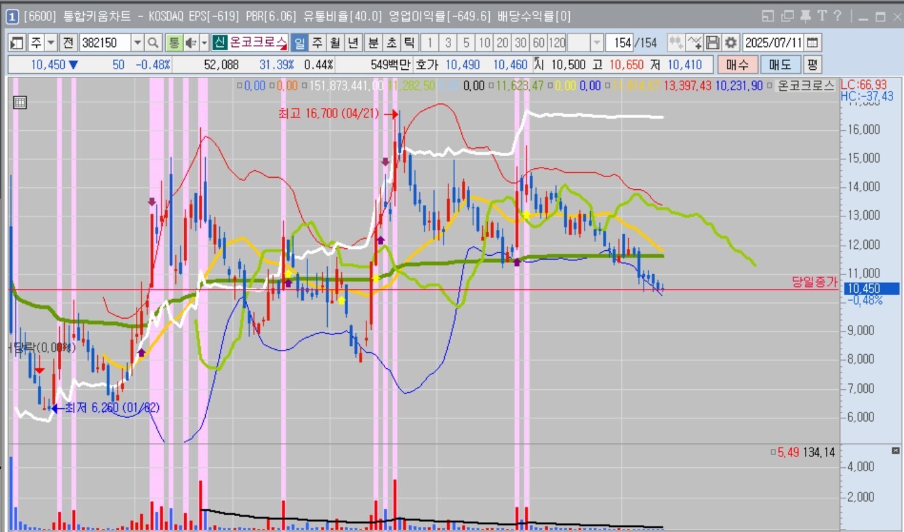Screen dimensions: 904x532
Task: Open dropdown next to speaker icon
Action: click(204, 43)
